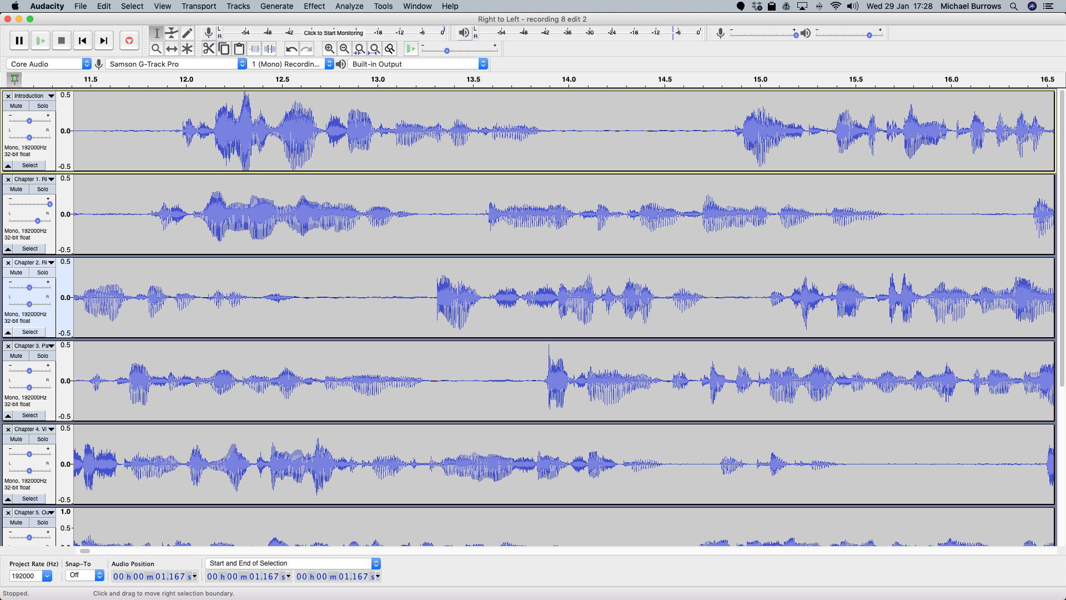Open the Effect menu

[314, 6]
